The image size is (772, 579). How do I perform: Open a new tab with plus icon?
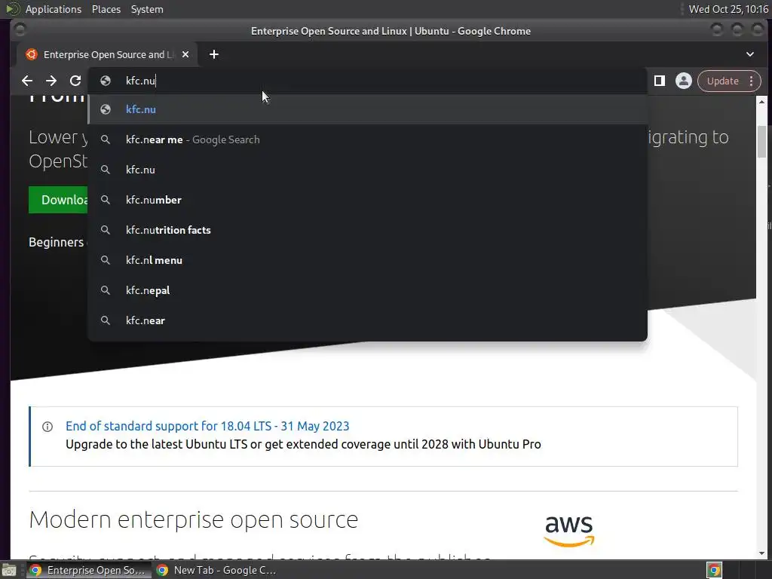(x=213, y=54)
